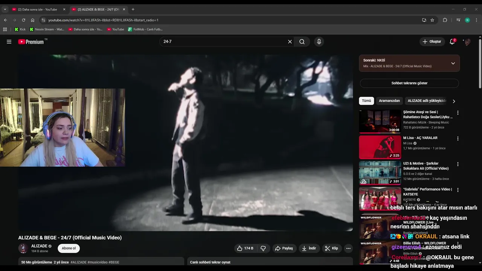Image resolution: width=482 pixels, height=271 pixels.
Task: Click #BEGE hashtag in description
Action: tap(114, 262)
